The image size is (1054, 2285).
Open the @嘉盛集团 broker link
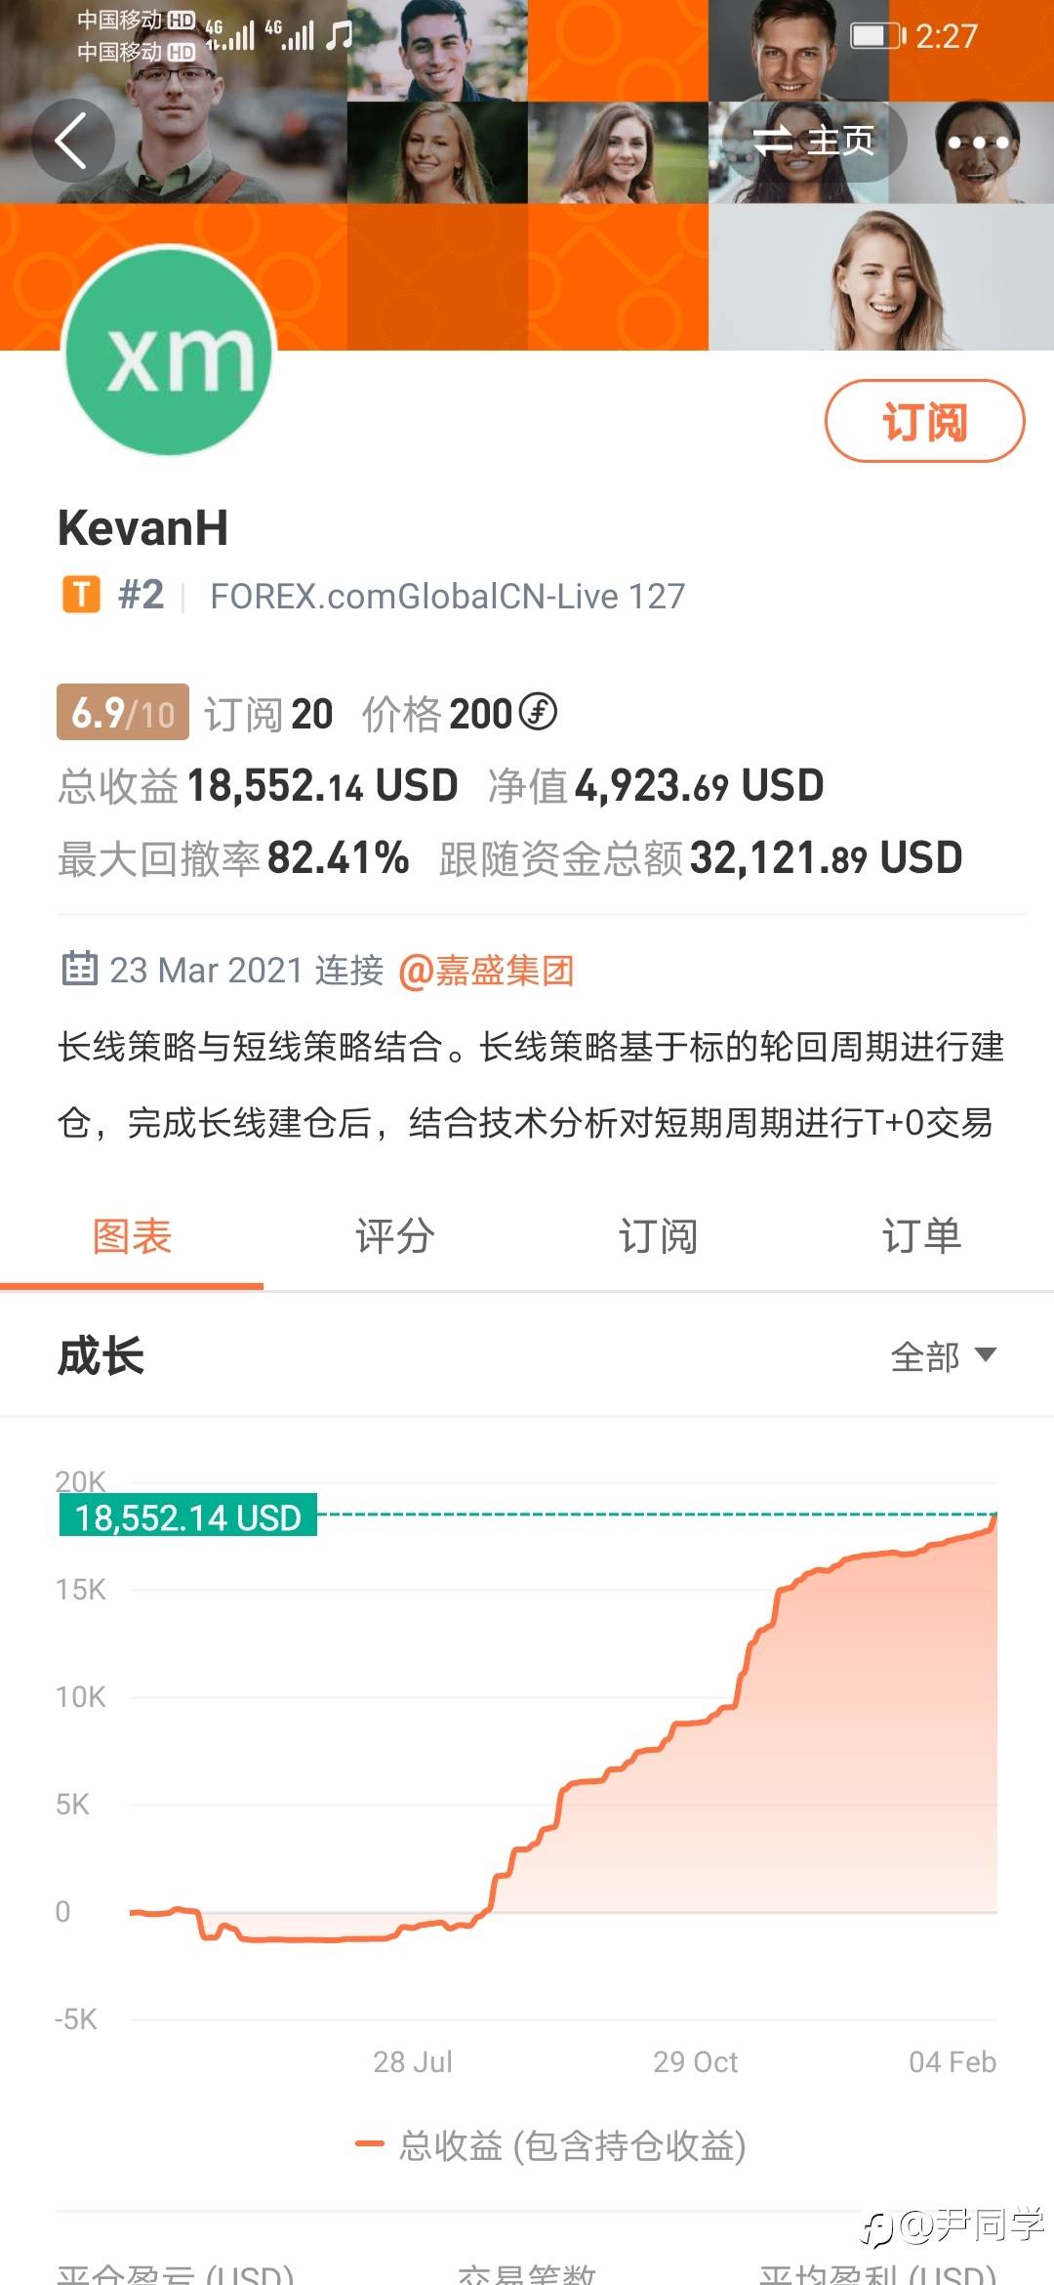coord(486,971)
